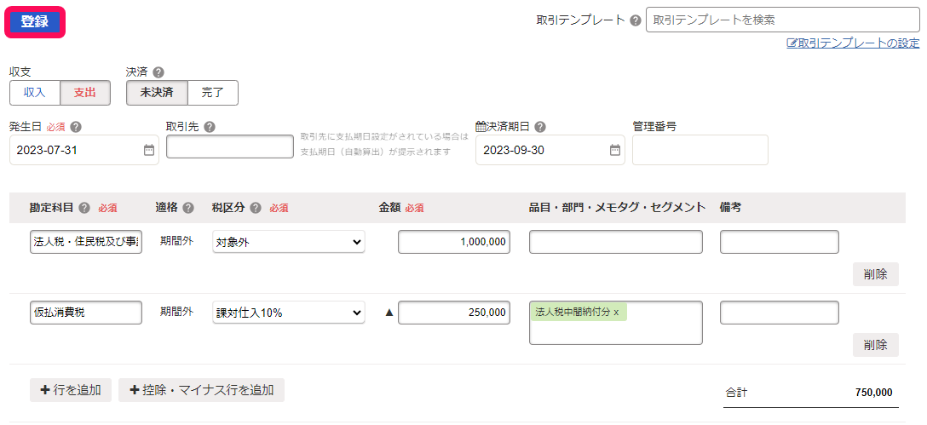Click the 合計 total value 750,000
Viewport: 927px width, 425px height.
874,393
